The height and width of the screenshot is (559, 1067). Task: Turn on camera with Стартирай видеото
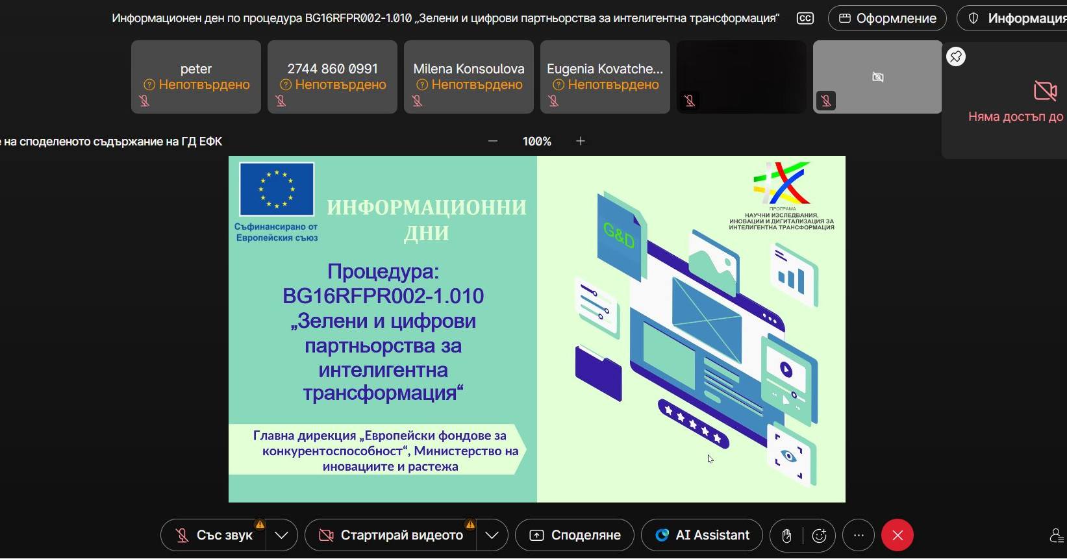coord(391,536)
